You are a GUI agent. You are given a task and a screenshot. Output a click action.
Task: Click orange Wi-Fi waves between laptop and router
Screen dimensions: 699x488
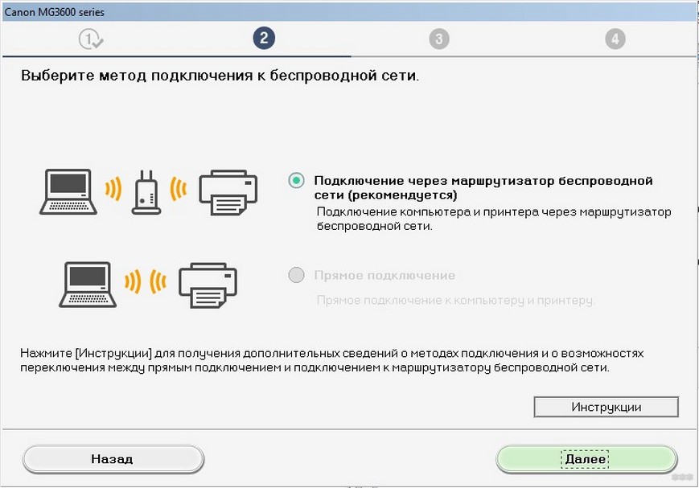tap(113, 191)
